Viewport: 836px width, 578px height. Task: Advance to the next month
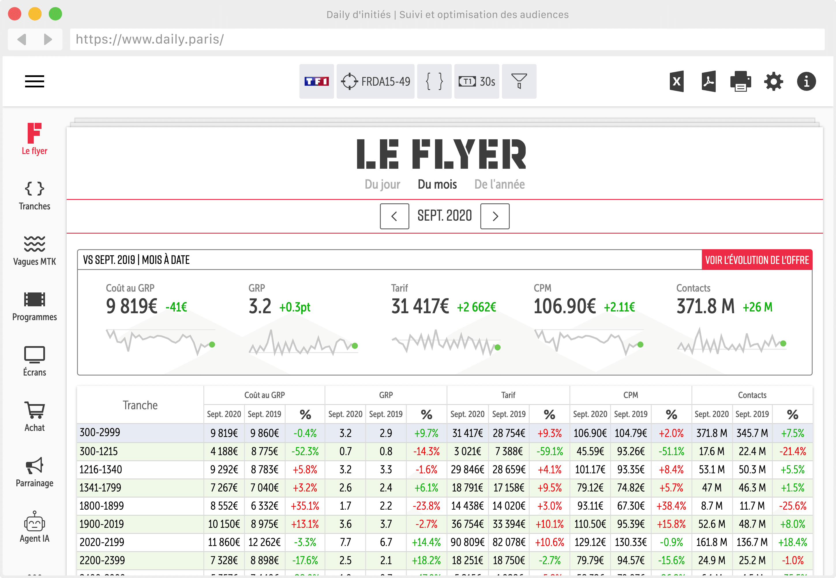pos(495,216)
